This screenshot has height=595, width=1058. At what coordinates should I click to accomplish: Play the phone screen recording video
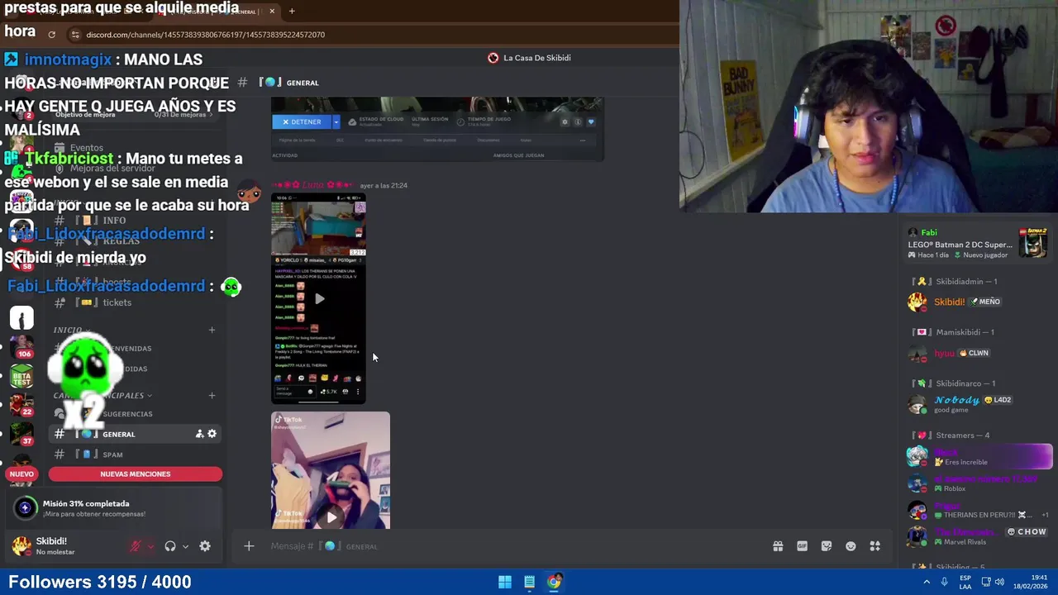(x=319, y=298)
